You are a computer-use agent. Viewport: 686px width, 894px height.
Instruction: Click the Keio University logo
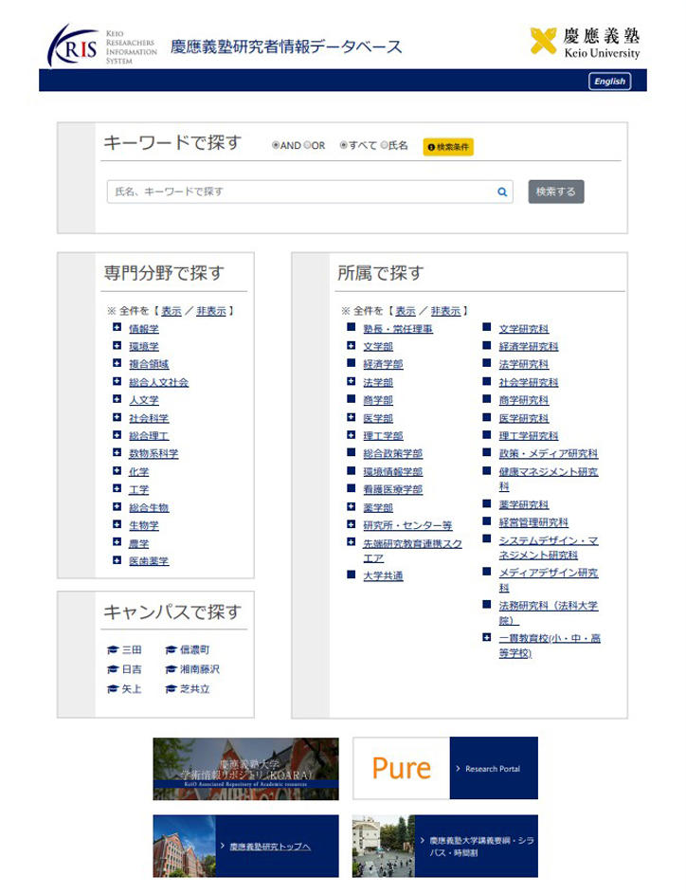point(585,43)
